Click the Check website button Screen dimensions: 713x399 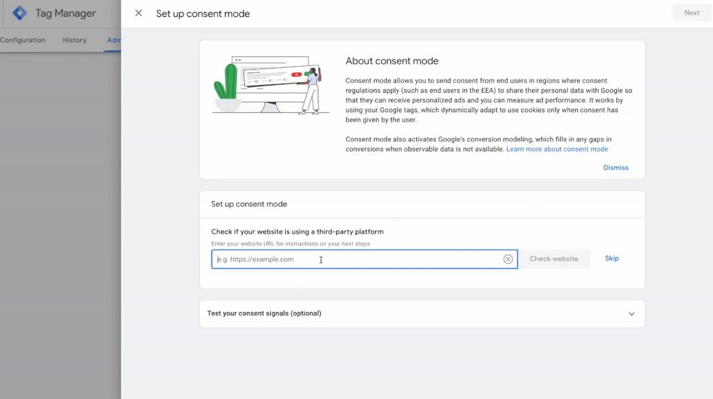[553, 259]
